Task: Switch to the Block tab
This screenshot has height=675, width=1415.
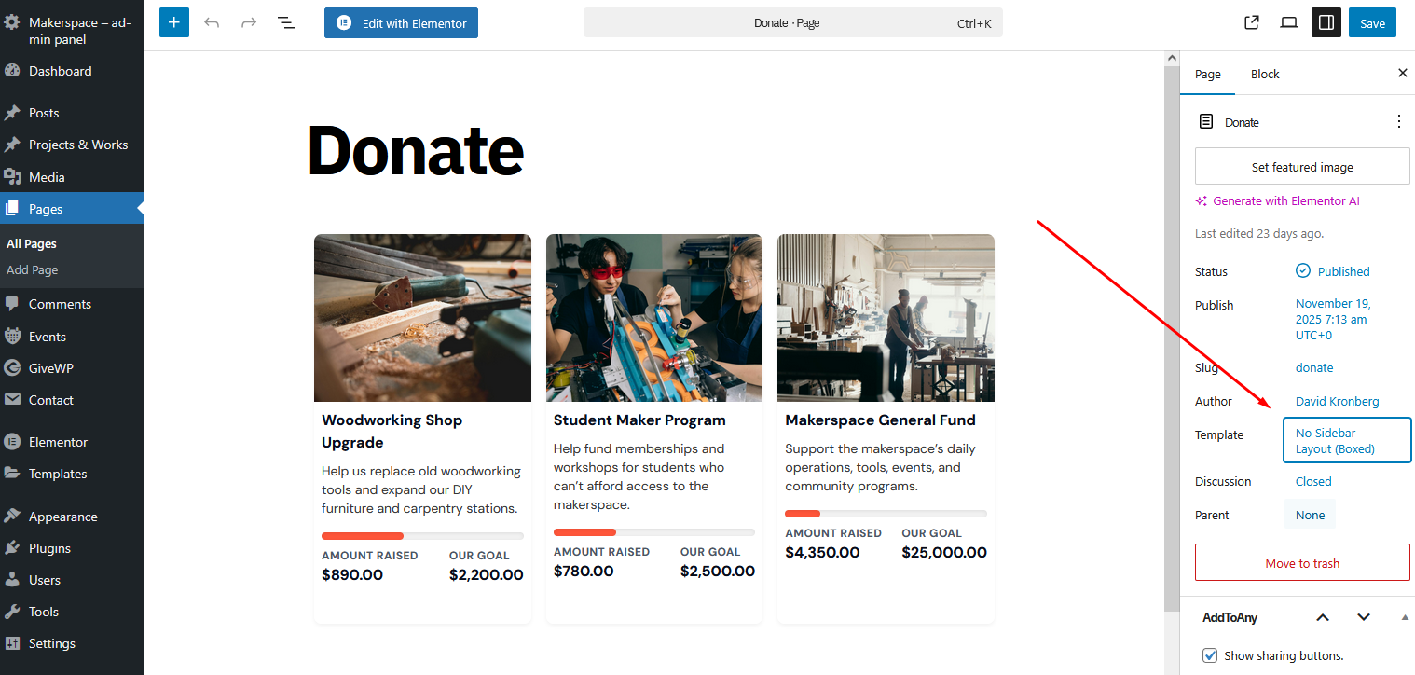Action: 1265,75
